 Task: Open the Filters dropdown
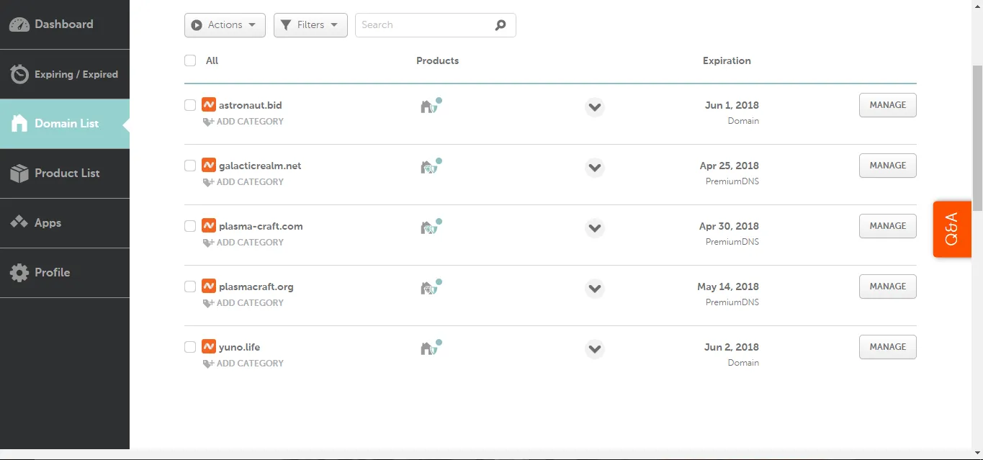click(x=310, y=25)
